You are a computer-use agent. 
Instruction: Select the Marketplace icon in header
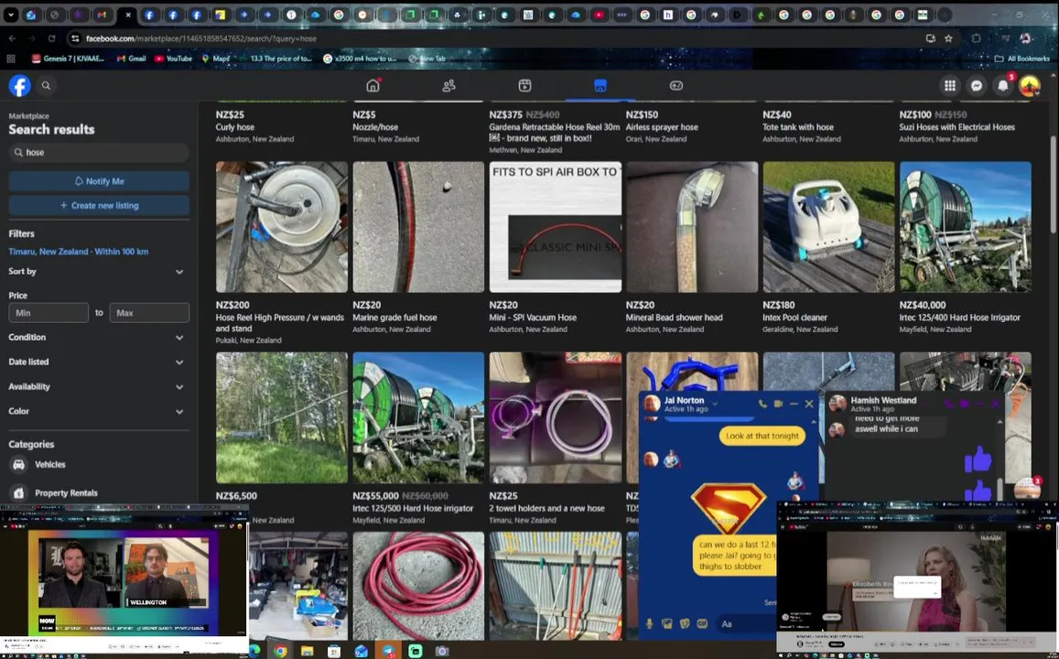pyautogui.click(x=600, y=85)
